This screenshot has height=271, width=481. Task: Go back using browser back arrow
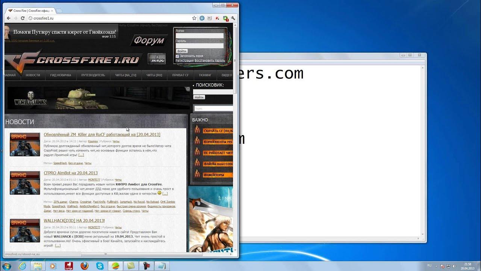click(9, 18)
